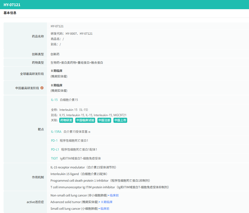Click the active适应症 row label
This screenshot has height=213, width=249.
point(35,202)
